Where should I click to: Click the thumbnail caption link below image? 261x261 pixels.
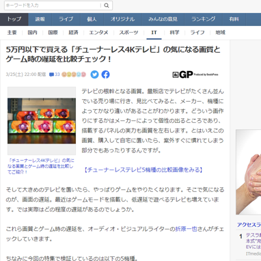[x=41, y=166]
